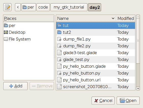Select the tut folder icon
This screenshot has height=108, width=143.
pyautogui.click(x=59, y=25)
